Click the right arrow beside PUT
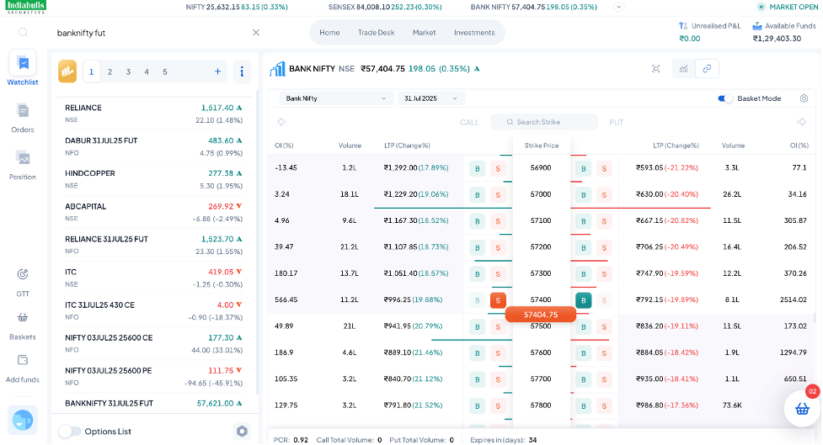The width and height of the screenshot is (823, 445). (801, 122)
